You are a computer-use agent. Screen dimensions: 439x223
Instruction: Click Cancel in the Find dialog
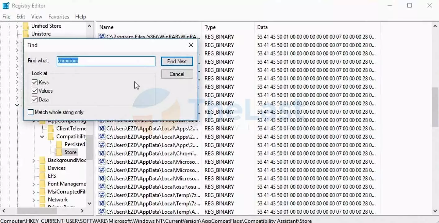[x=177, y=74]
